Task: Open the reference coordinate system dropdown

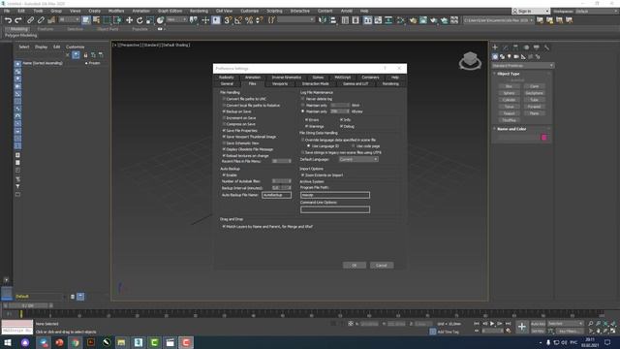Action: tap(176, 19)
